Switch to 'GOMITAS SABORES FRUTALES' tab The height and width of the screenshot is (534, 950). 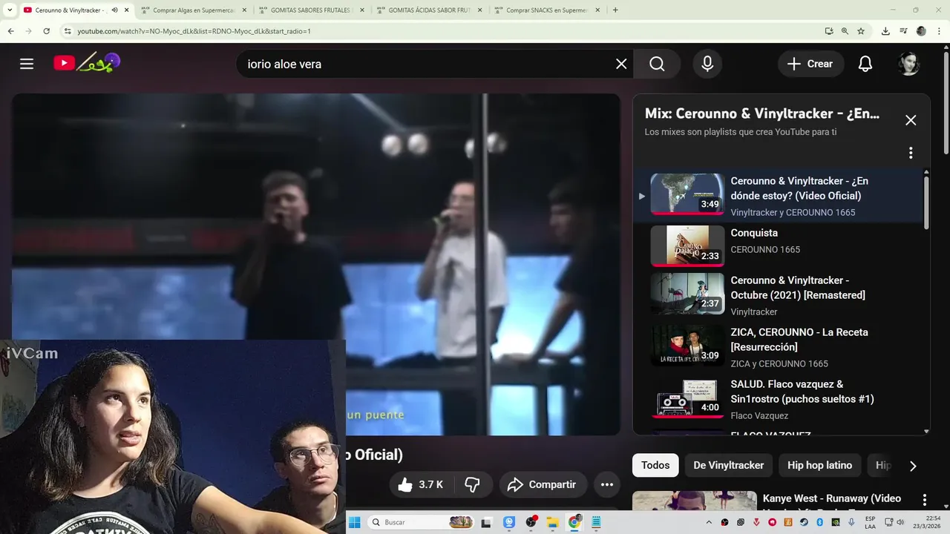coord(310,10)
